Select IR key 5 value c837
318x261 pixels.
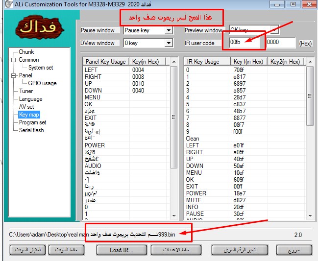coord(240,104)
